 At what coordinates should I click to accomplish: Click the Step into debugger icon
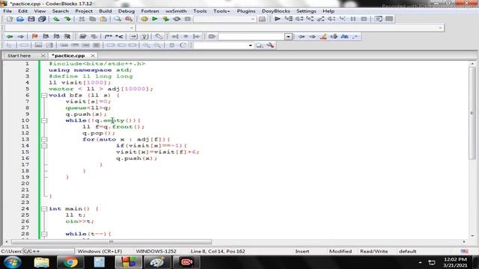click(x=310, y=19)
